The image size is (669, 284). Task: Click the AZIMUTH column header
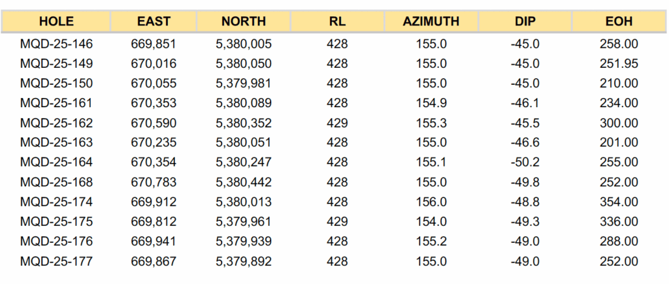click(x=431, y=22)
